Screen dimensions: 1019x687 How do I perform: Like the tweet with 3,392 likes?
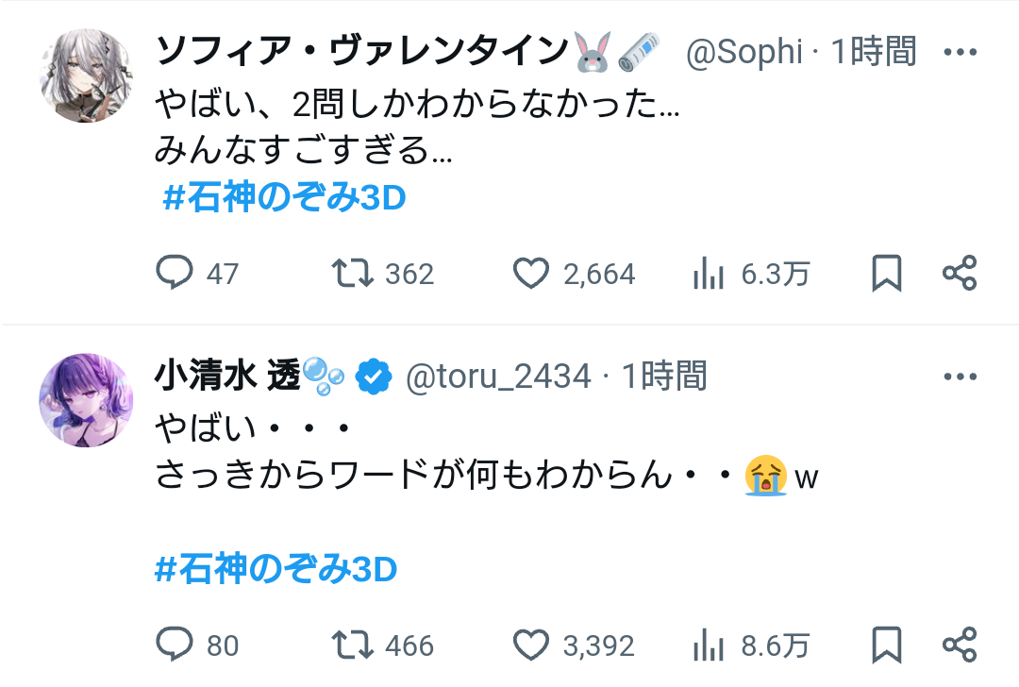pyautogui.click(x=531, y=645)
